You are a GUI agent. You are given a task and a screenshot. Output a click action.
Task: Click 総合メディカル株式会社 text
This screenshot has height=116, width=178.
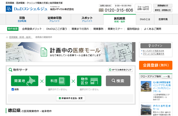(x=62, y=9)
